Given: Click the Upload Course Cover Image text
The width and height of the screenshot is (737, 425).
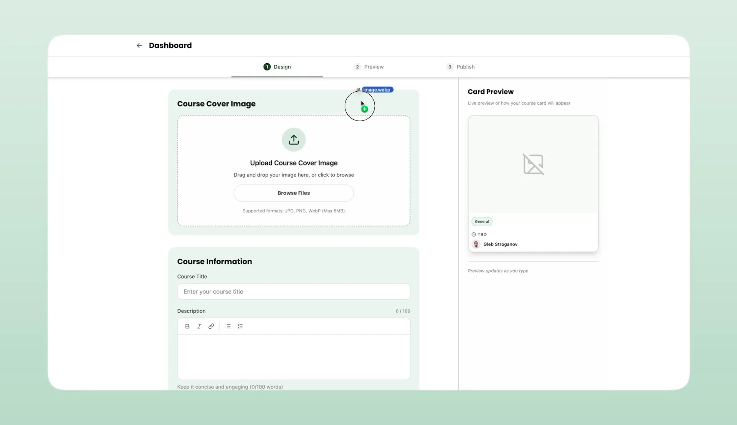Looking at the screenshot, I should [x=294, y=163].
